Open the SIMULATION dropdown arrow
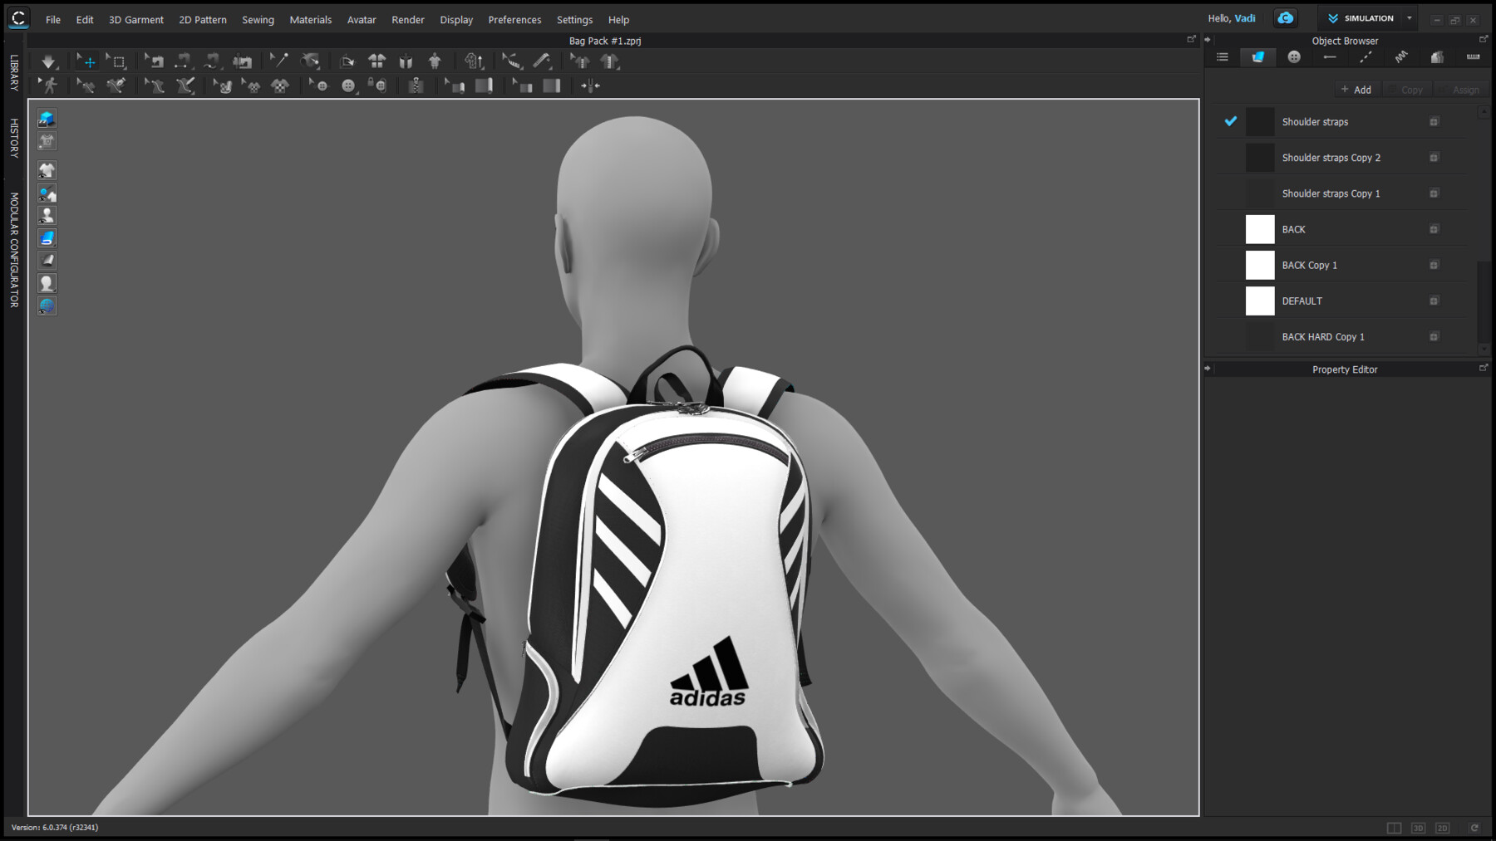The width and height of the screenshot is (1496, 841). [x=1409, y=17]
